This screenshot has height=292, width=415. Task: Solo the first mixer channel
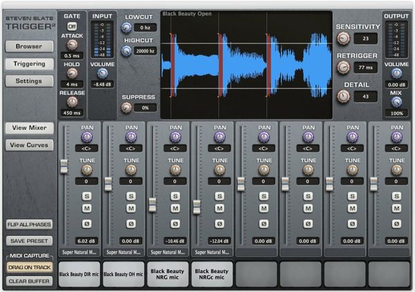[x=88, y=195]
